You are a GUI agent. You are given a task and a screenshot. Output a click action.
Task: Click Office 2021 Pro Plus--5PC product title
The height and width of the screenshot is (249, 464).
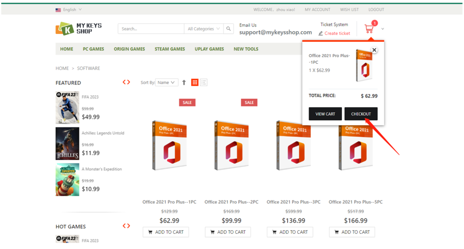[355, 202]
